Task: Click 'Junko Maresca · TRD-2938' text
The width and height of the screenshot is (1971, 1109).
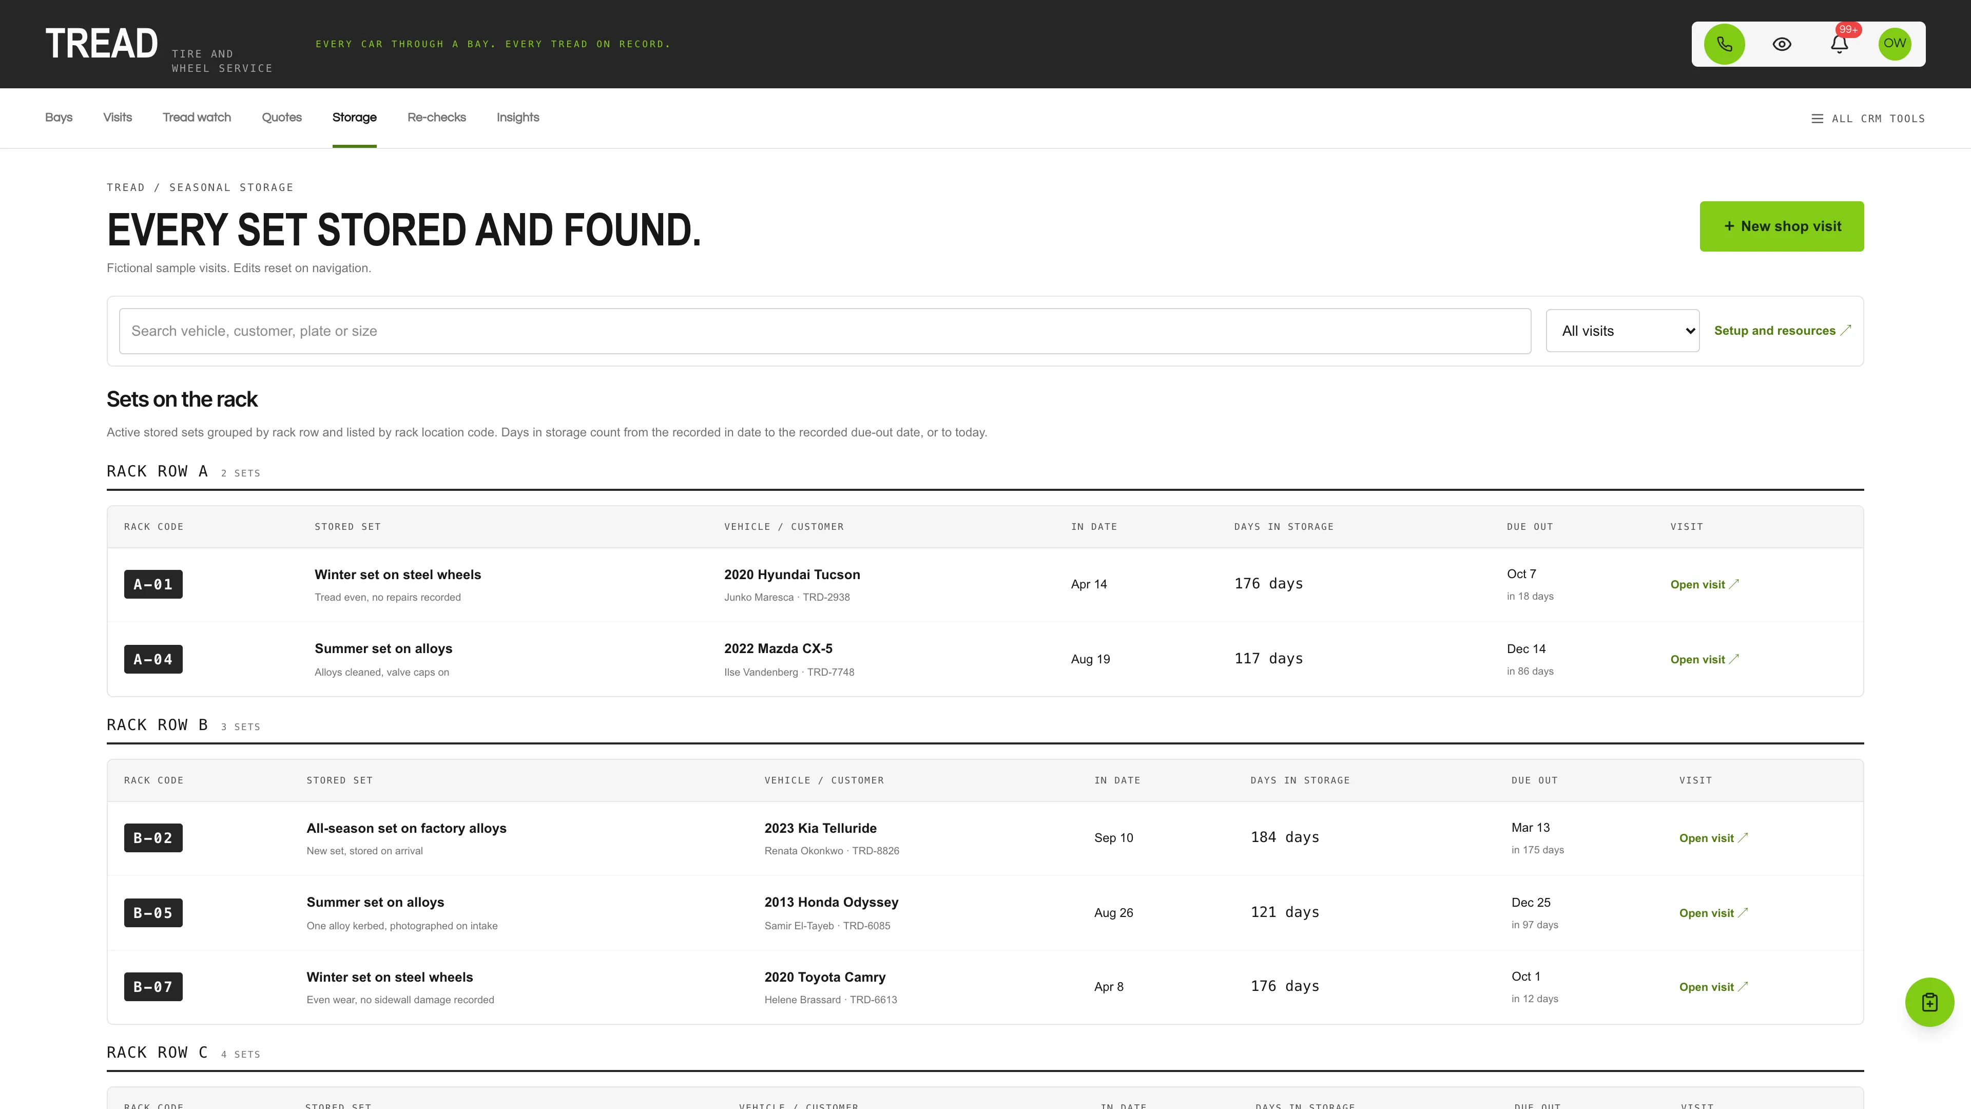Action: (786, 597)
